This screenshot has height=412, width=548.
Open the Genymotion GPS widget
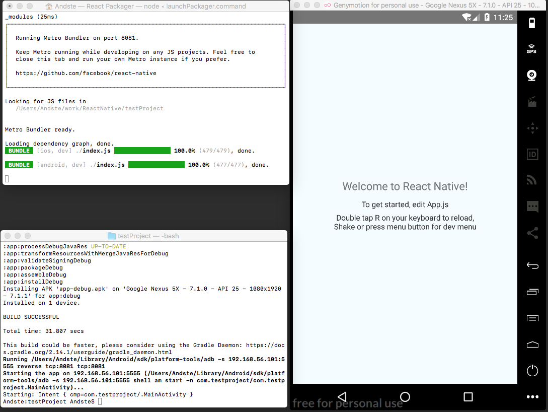(x=531, y=49)
